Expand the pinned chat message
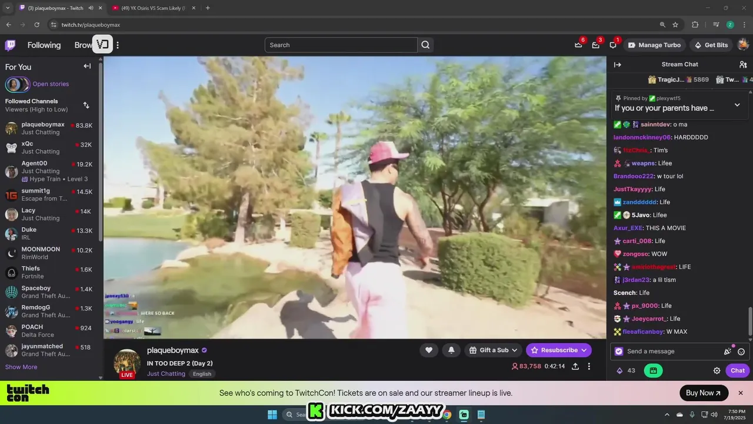Screen dimensions: 753x424 pos(737,105)
